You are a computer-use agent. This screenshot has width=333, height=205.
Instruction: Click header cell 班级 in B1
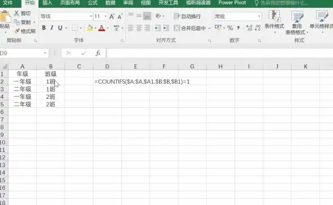(51, 74)
